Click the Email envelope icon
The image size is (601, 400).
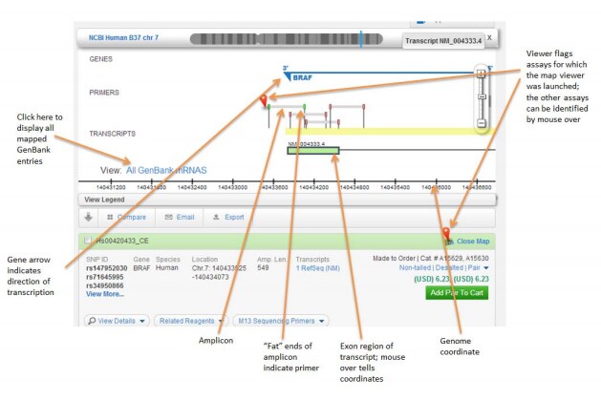click(168, 217)
